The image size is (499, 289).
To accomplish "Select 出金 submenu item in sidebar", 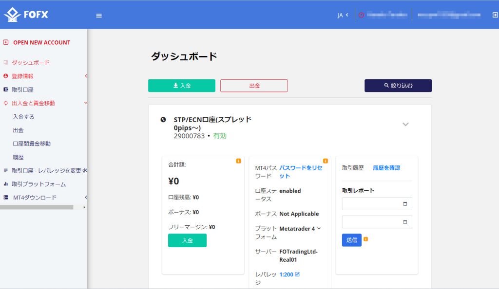I will click(18, 130).
